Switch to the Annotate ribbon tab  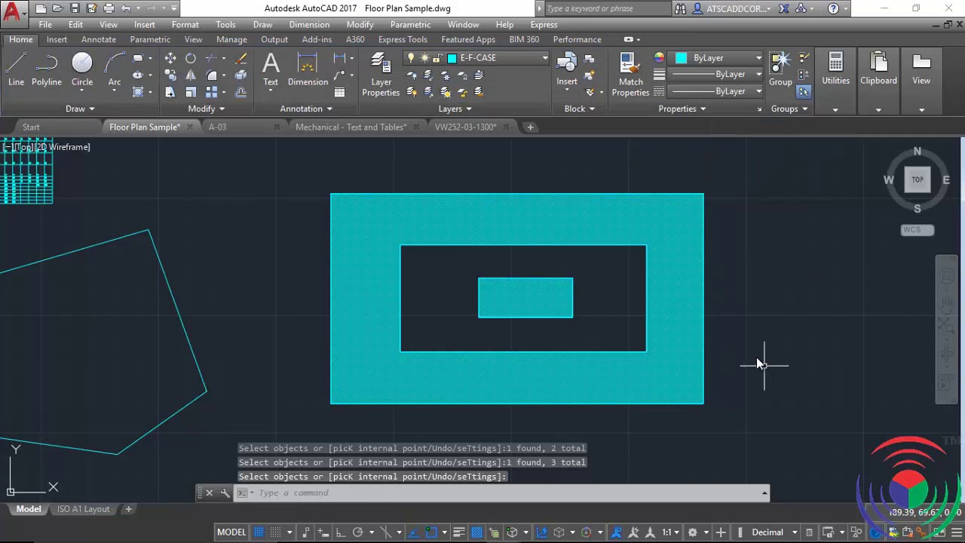click(99, 39)
